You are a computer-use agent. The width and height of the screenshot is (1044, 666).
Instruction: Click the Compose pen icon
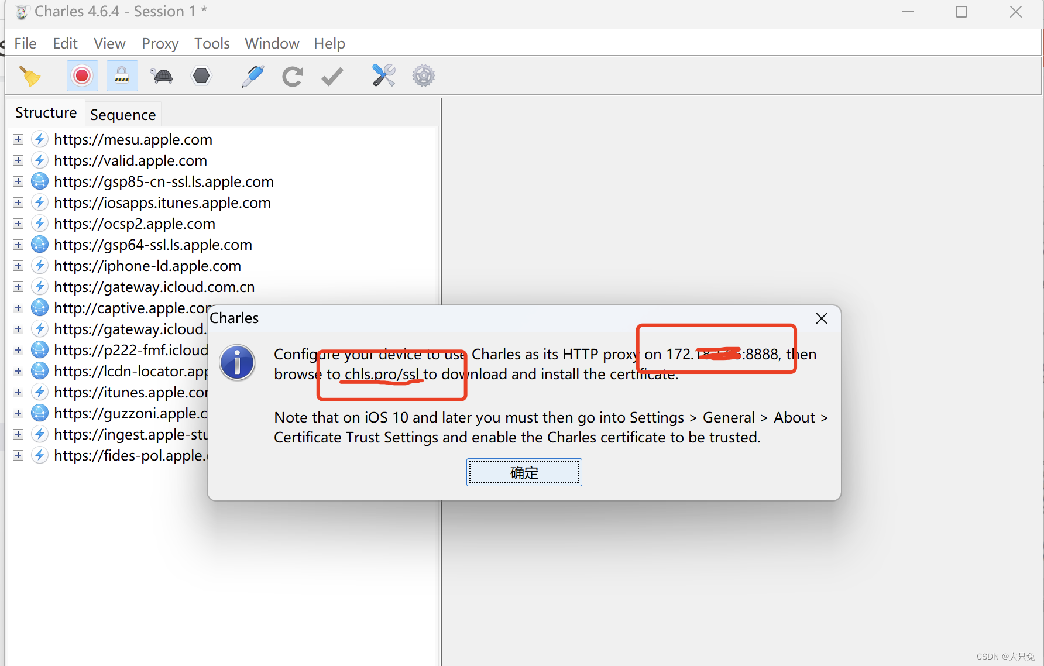[253, 76]
